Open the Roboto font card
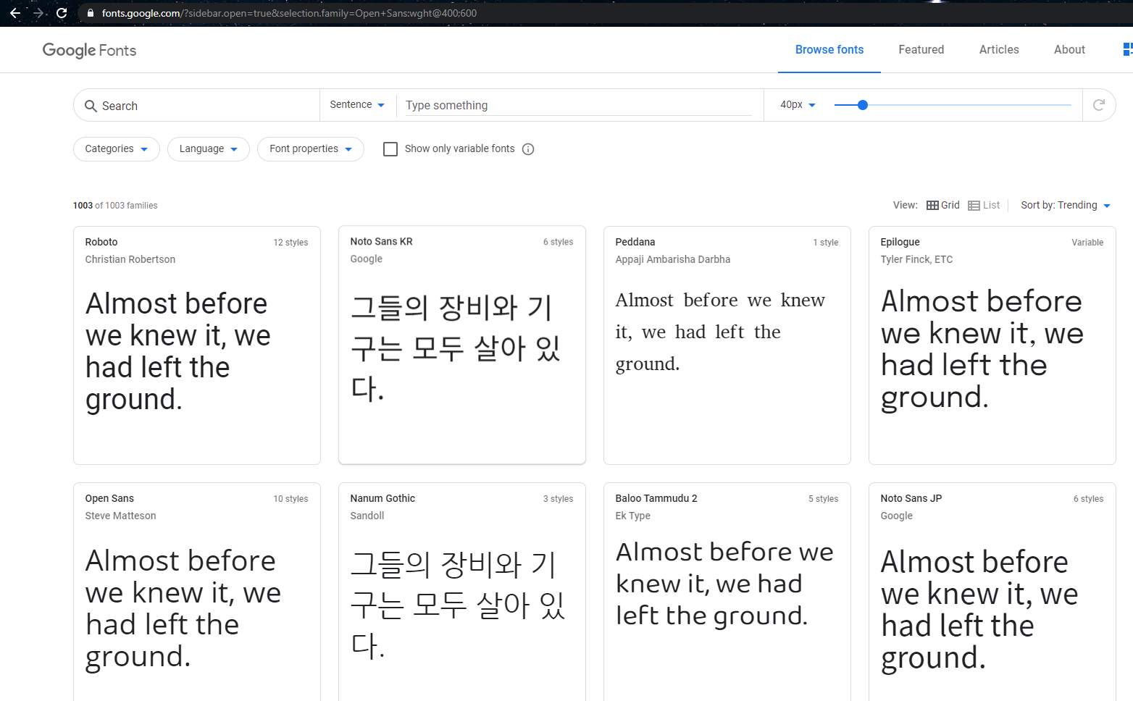This screenshot has height=701, width=1133. (197, 345)
